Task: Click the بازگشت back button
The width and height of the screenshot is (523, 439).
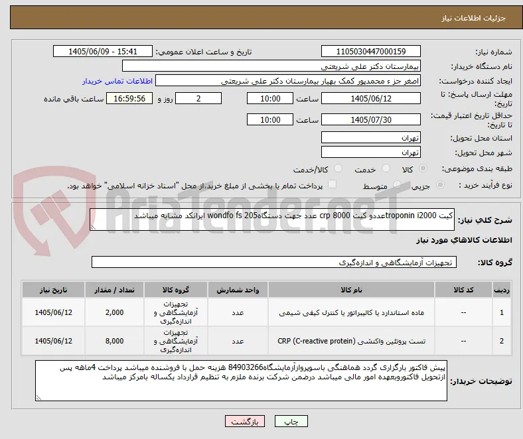Action: 245,421
